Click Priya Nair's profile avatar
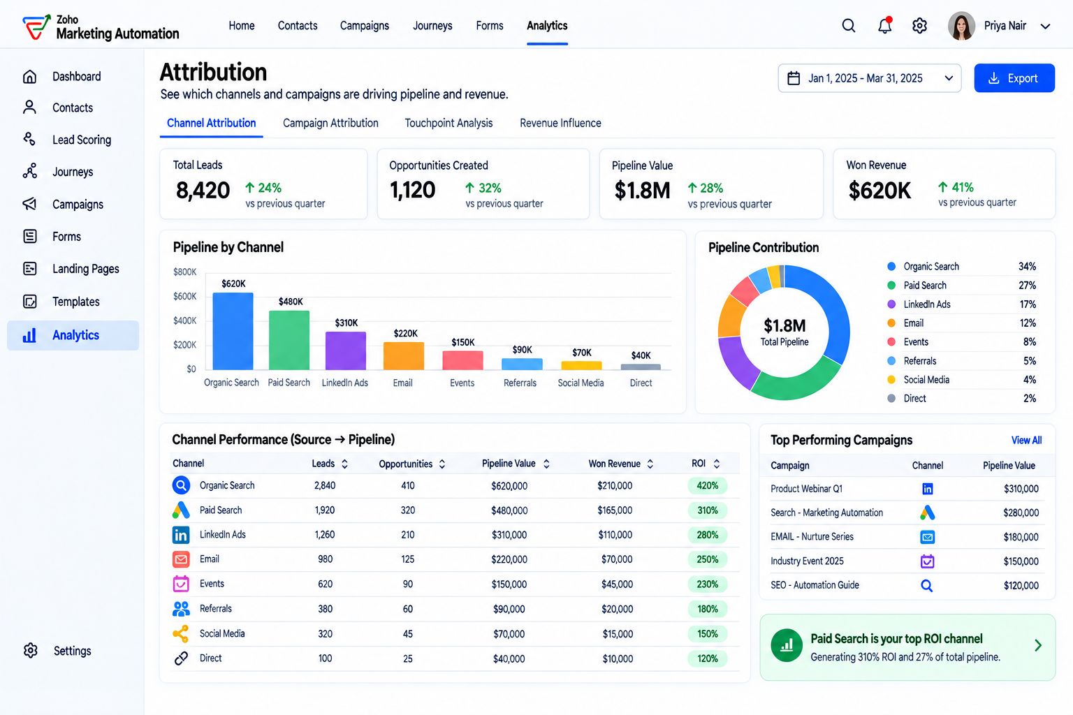Screen dimensions: 1073x715 pos(961,27)
